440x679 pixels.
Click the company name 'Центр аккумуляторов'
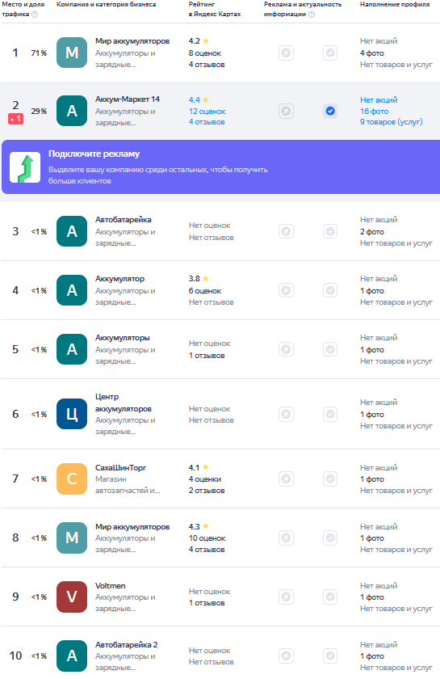coord(124,403)
